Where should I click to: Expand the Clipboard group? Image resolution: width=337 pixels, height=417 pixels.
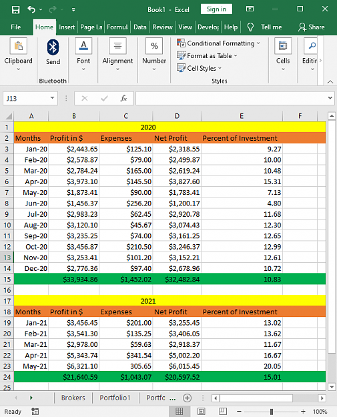(19, 55)
